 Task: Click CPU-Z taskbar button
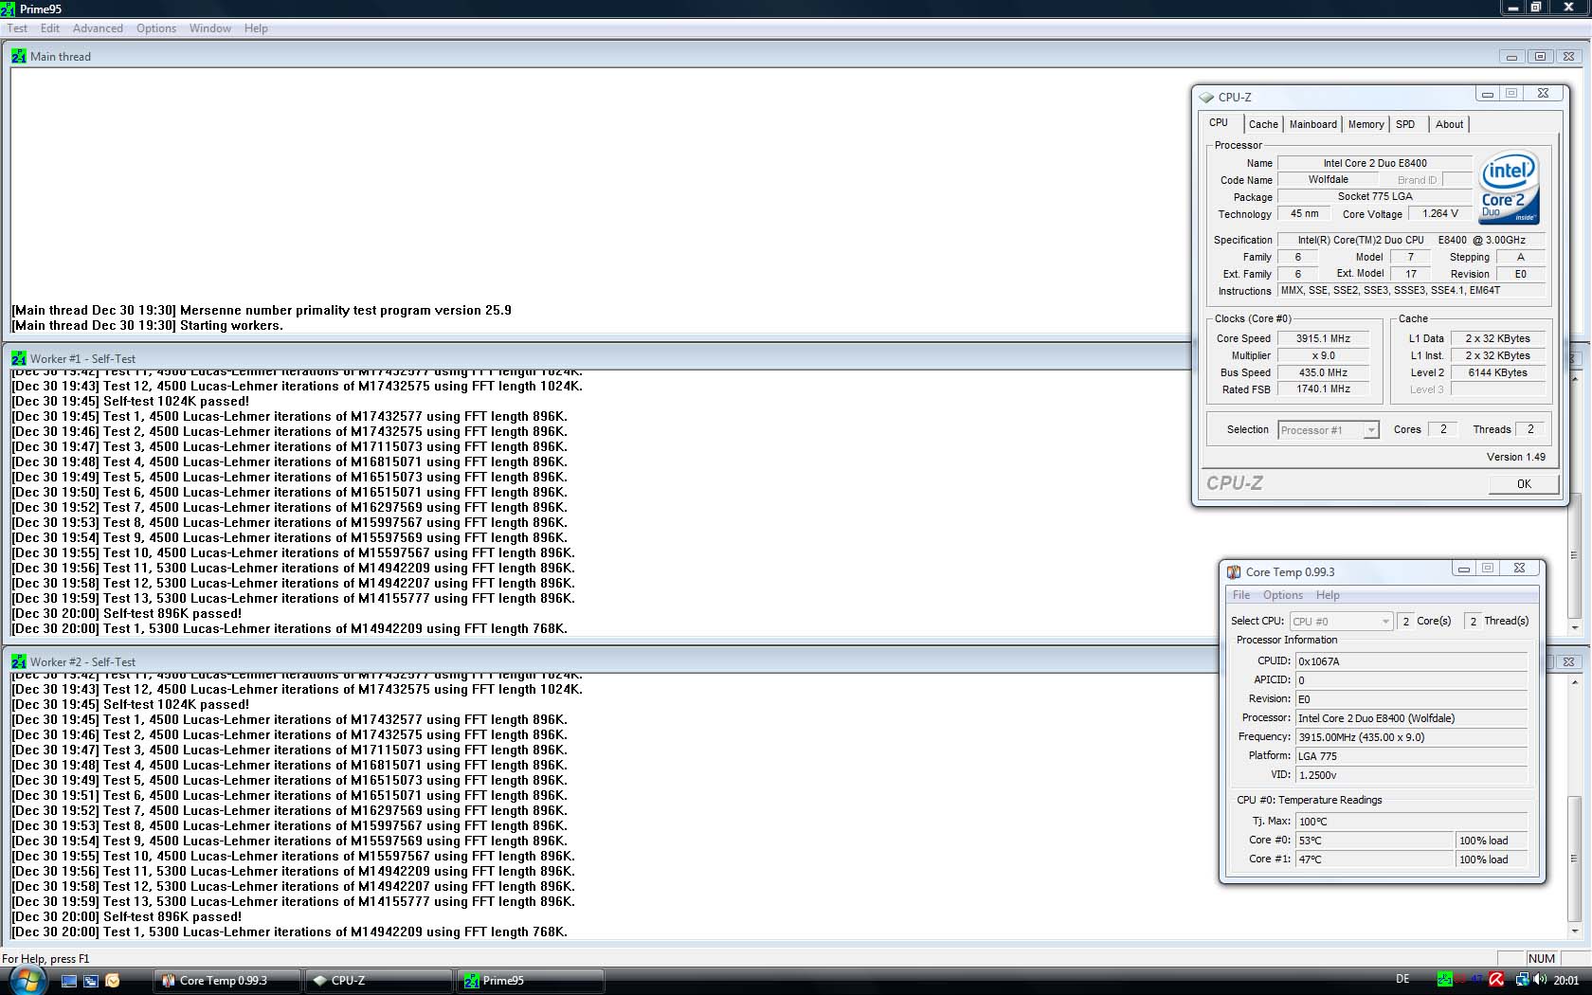pos(379,981)
